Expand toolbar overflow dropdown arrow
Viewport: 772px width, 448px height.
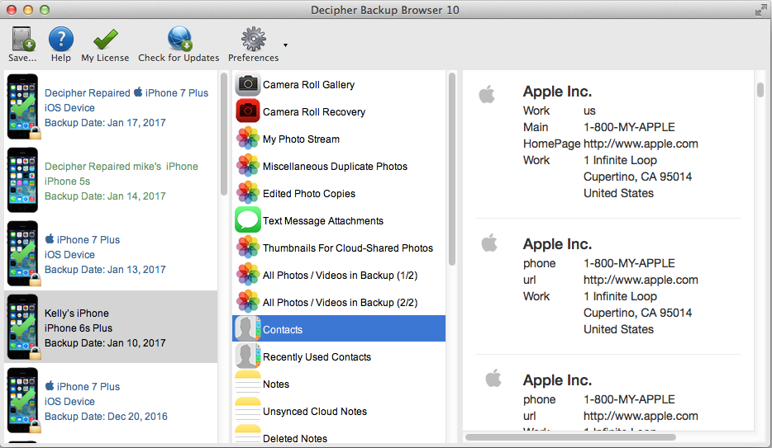[285, 45]
